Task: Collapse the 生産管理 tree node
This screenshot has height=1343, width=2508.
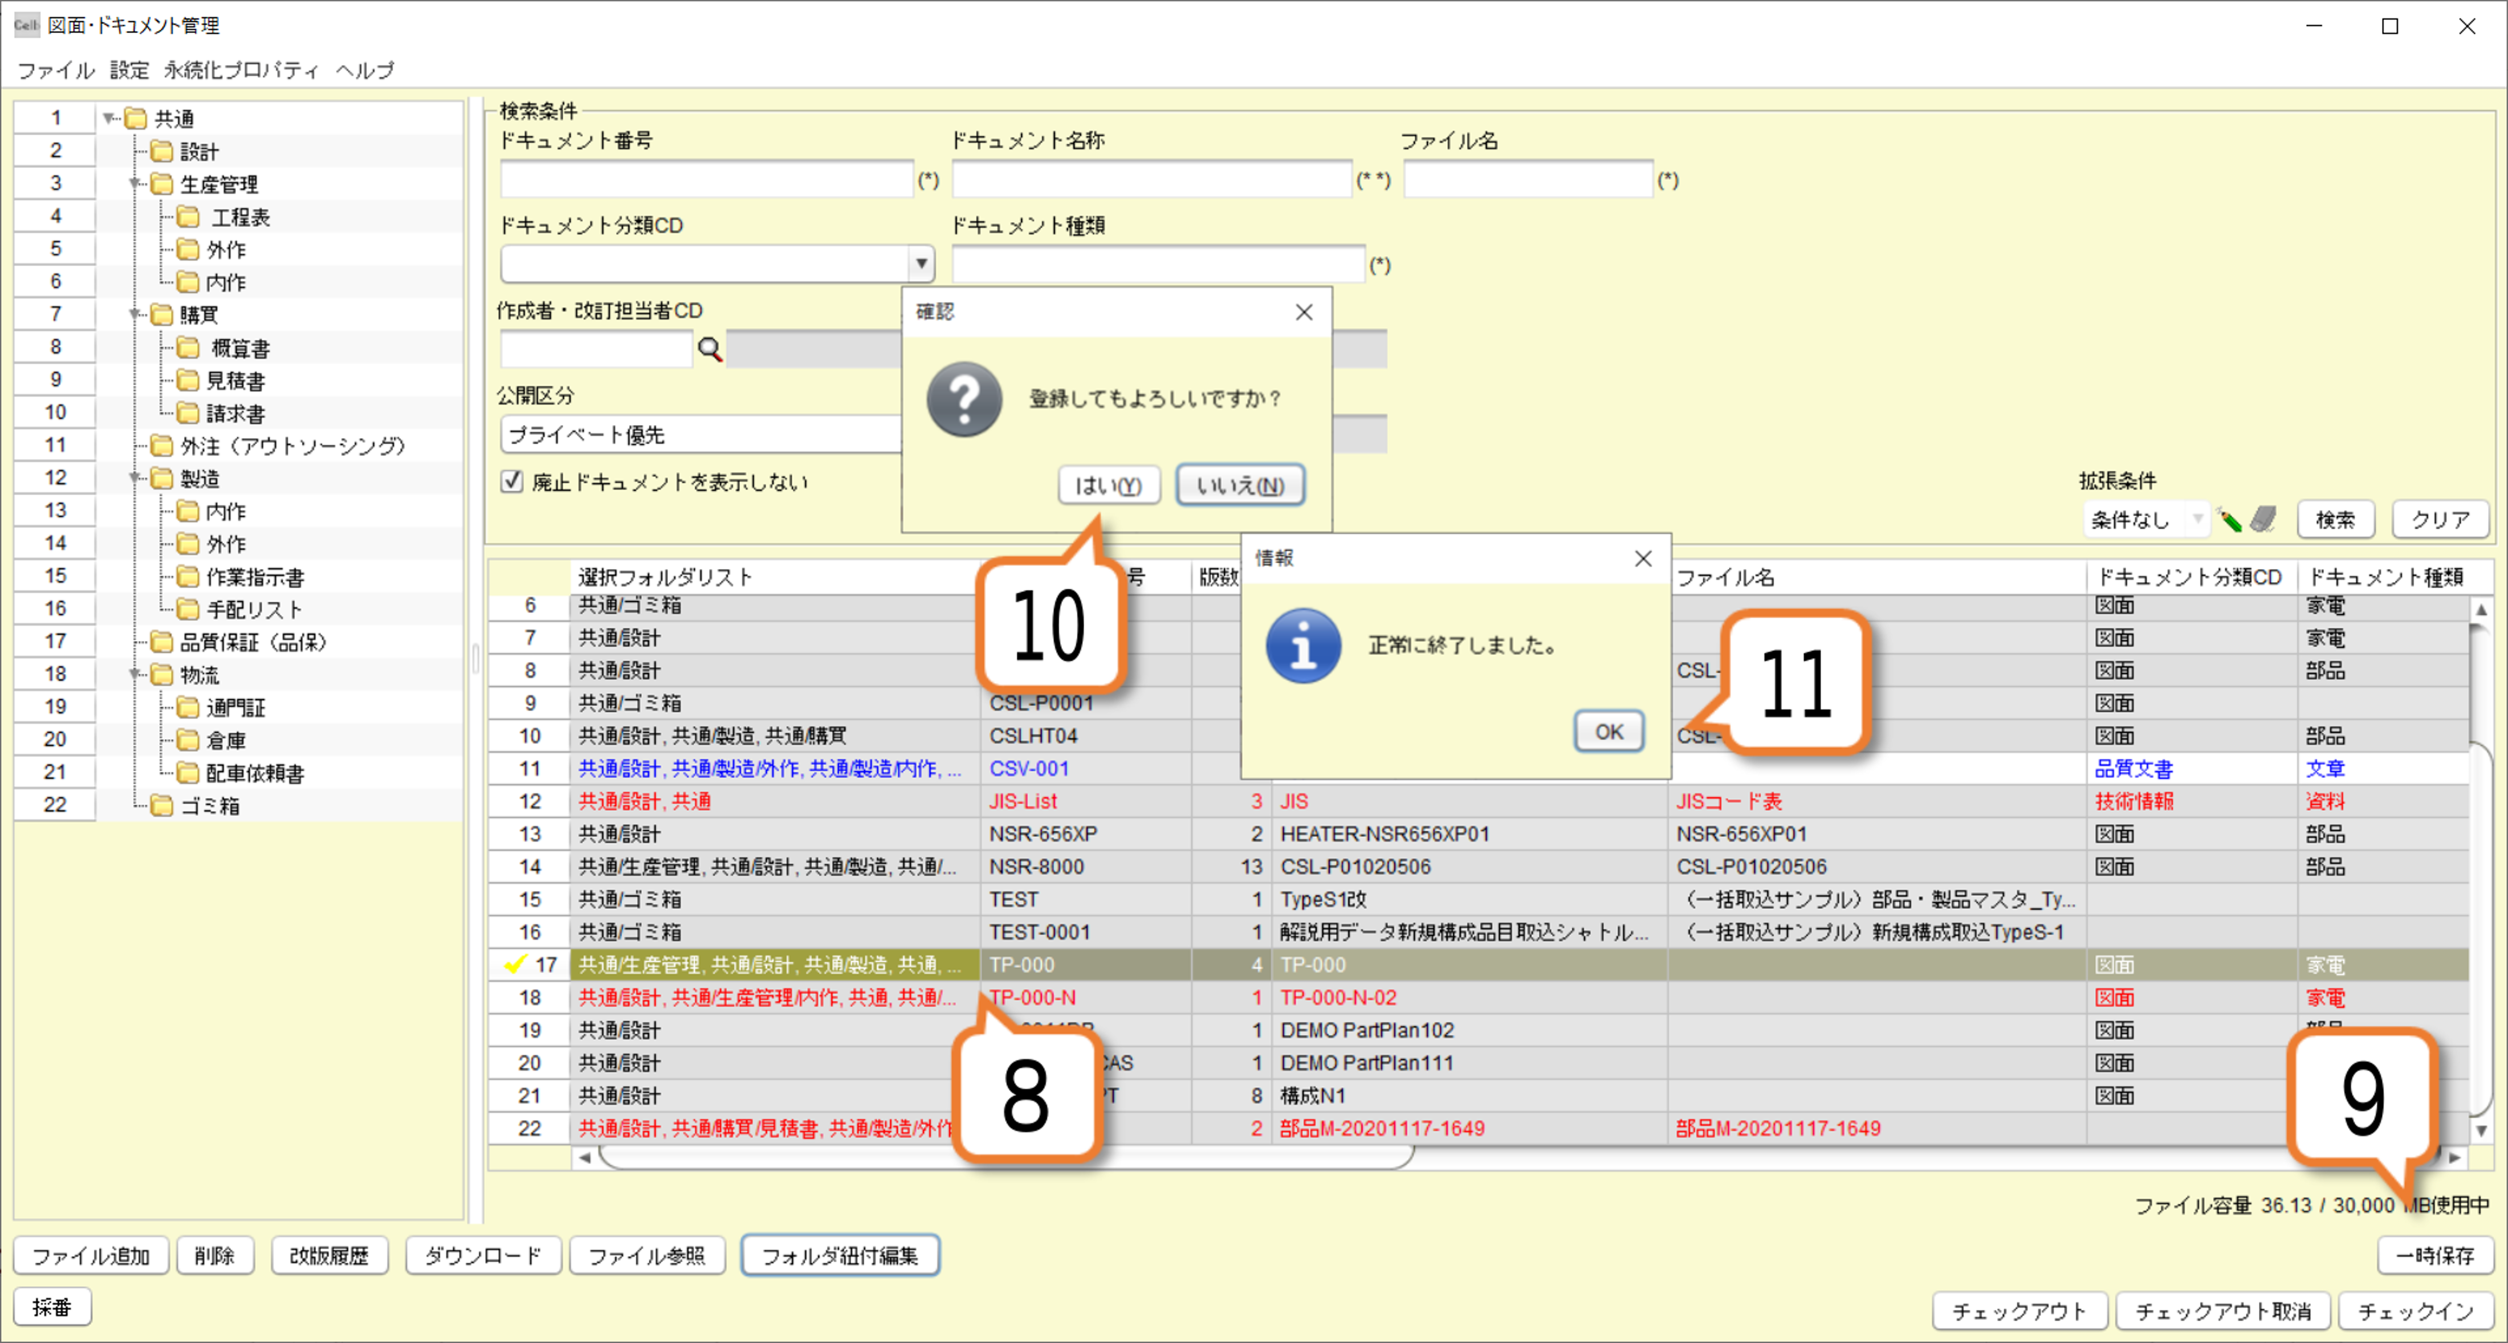Action: pyautogui.click(x=136, y=184)
